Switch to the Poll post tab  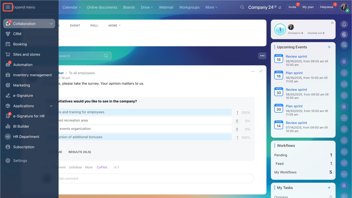click(94, 26)
